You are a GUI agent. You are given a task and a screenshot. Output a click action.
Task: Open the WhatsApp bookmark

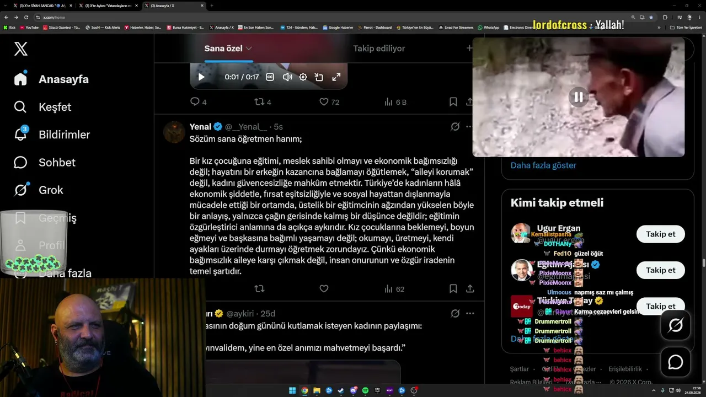click(488, 27)
